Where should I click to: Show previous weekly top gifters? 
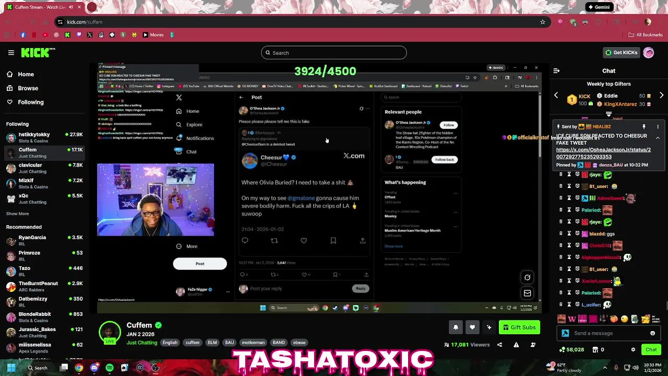[556, 96]
